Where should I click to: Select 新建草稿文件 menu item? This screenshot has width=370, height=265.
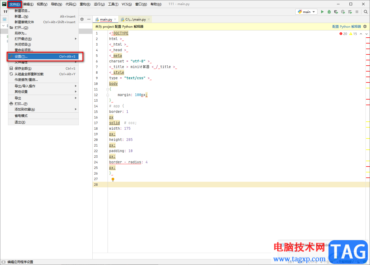pyautogui.click(x=44, y=22)
